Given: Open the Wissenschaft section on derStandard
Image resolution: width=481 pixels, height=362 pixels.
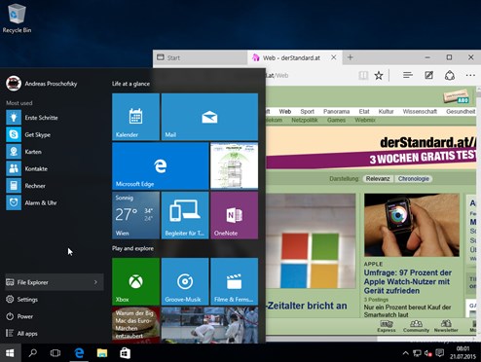Looking at the screenshot, I should [x=420, y=111].
